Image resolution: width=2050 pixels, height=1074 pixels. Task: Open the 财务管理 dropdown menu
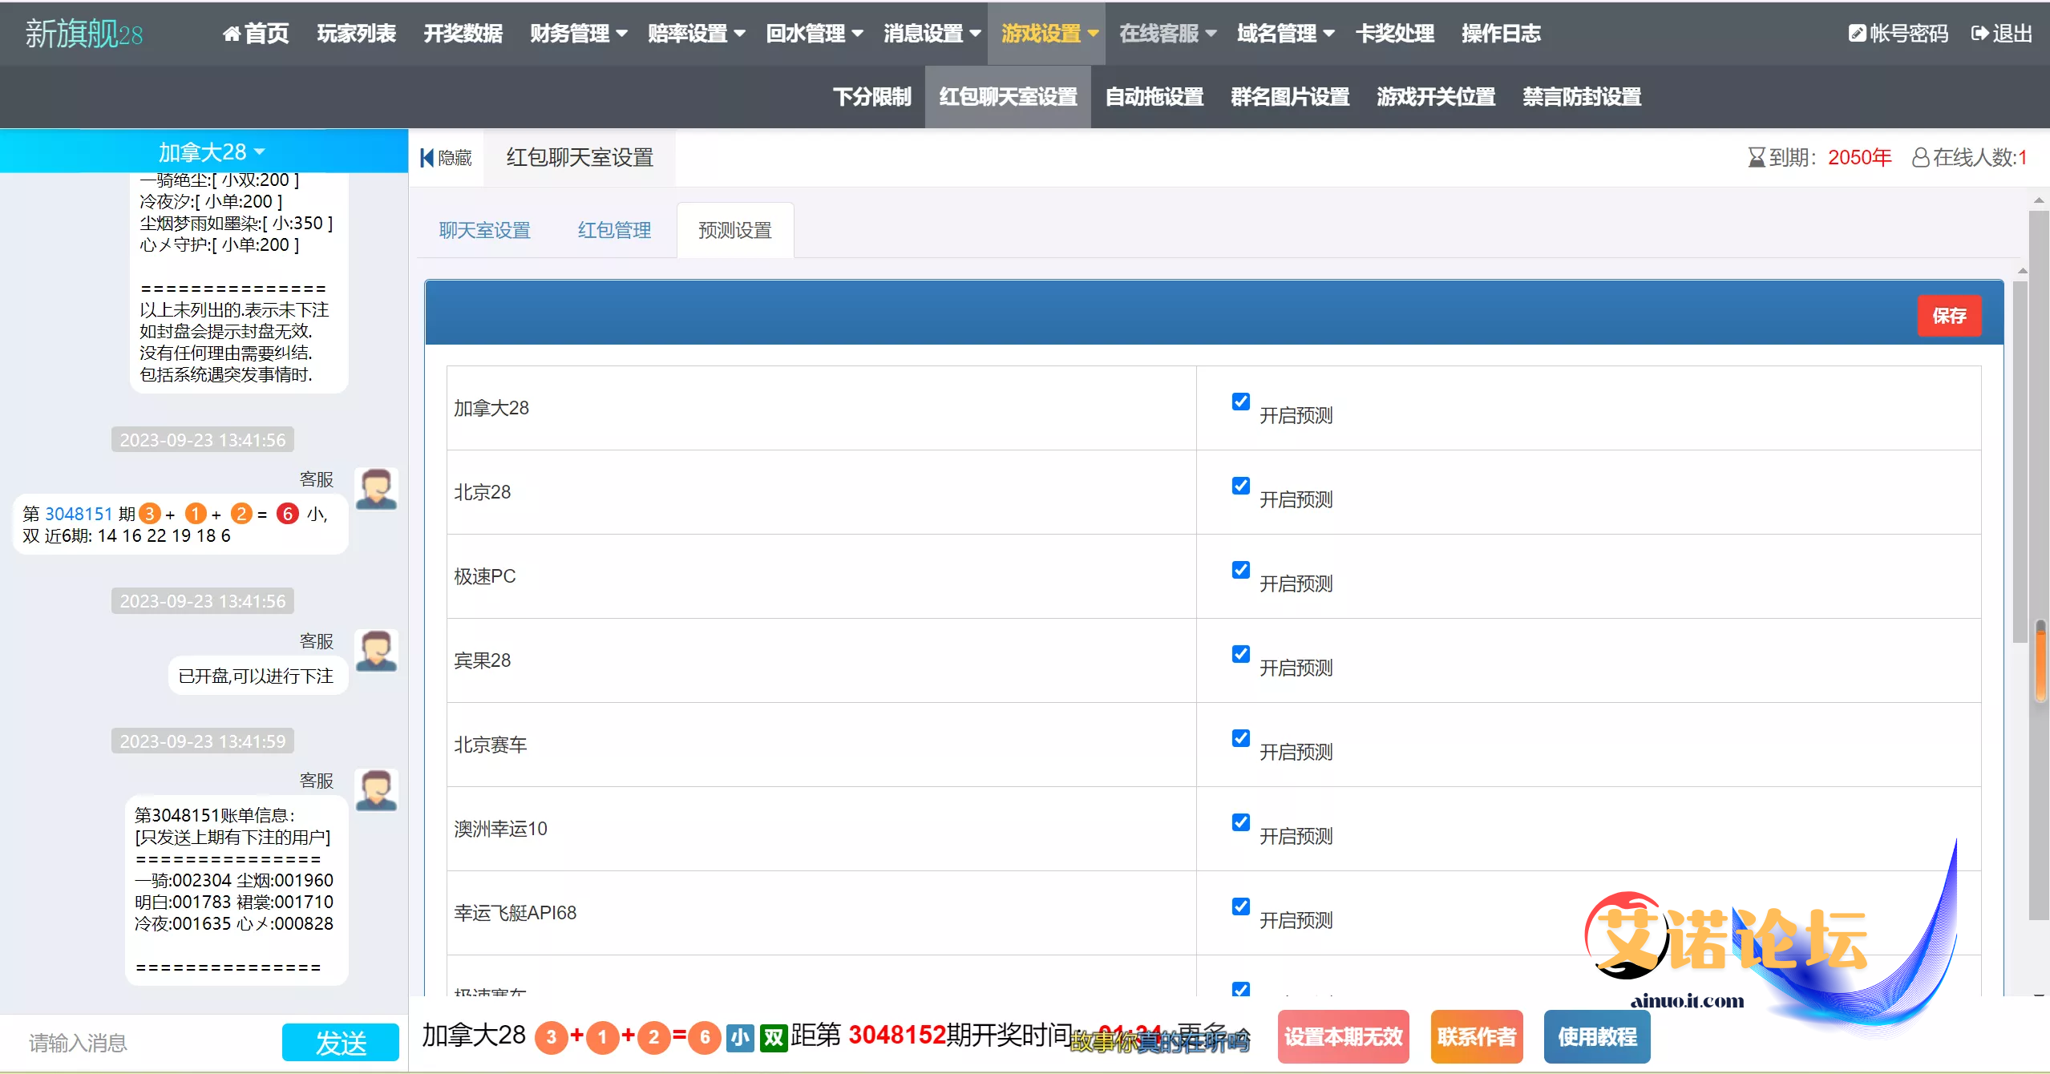coord(578,34)
